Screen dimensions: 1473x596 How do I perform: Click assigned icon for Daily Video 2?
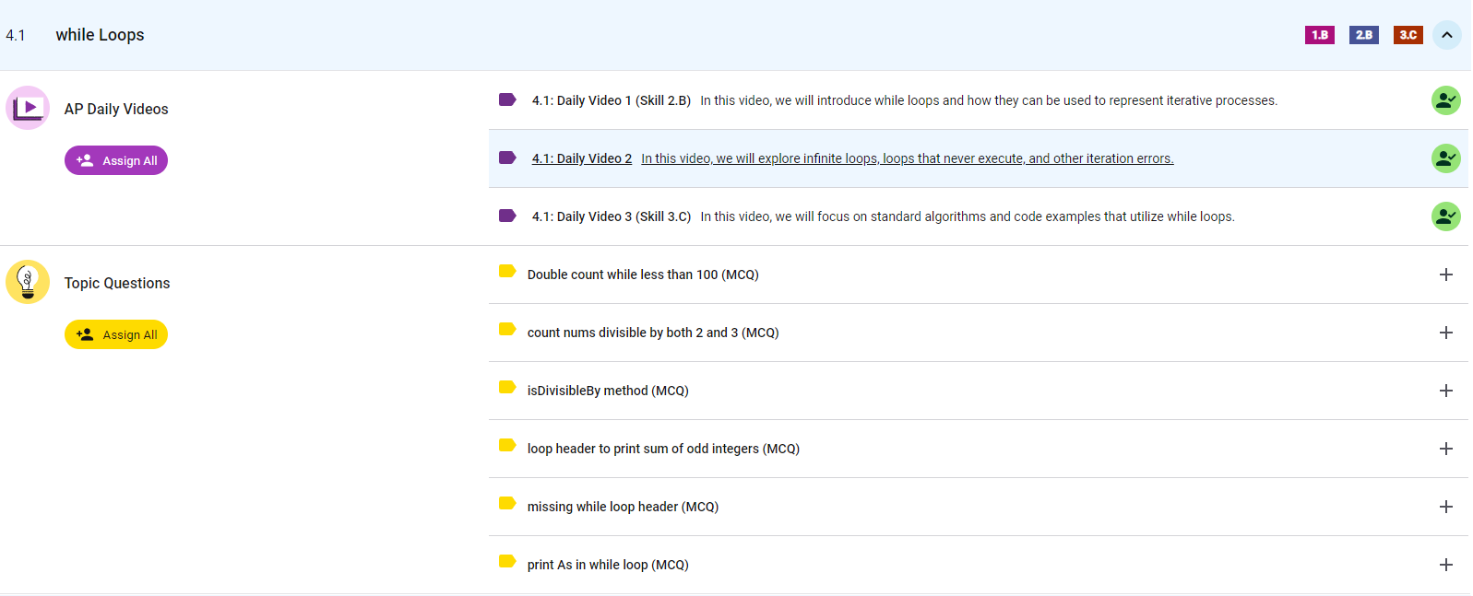(1445, 158)
